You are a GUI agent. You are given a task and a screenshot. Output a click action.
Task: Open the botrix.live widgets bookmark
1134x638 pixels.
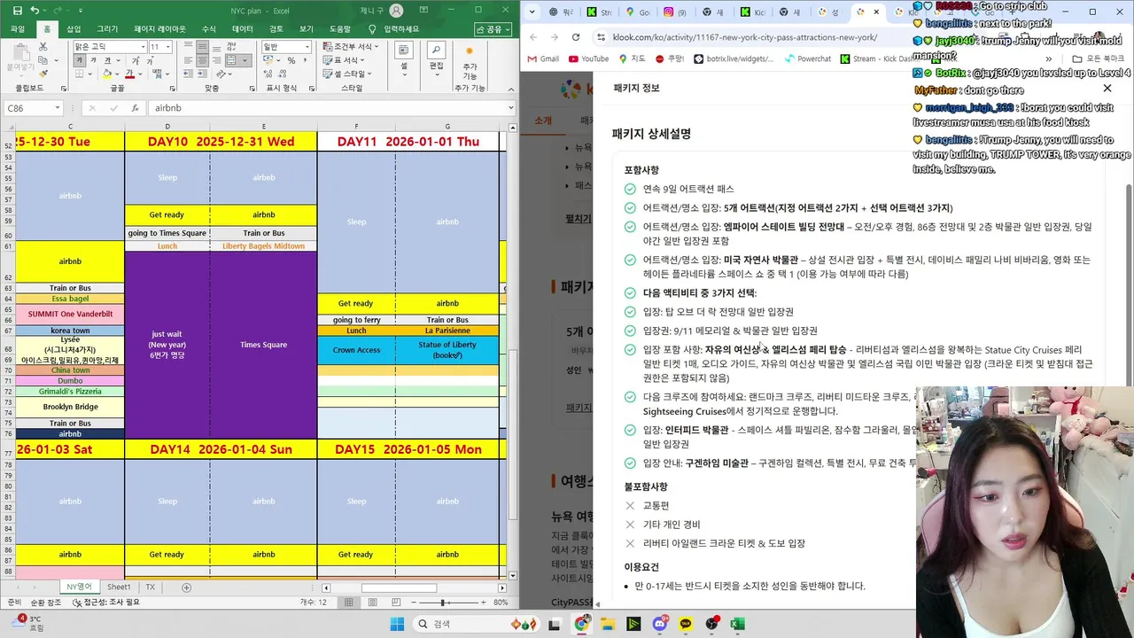point(734,59)
